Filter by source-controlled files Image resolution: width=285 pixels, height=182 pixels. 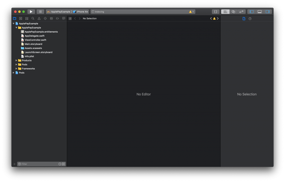(63, 164)
